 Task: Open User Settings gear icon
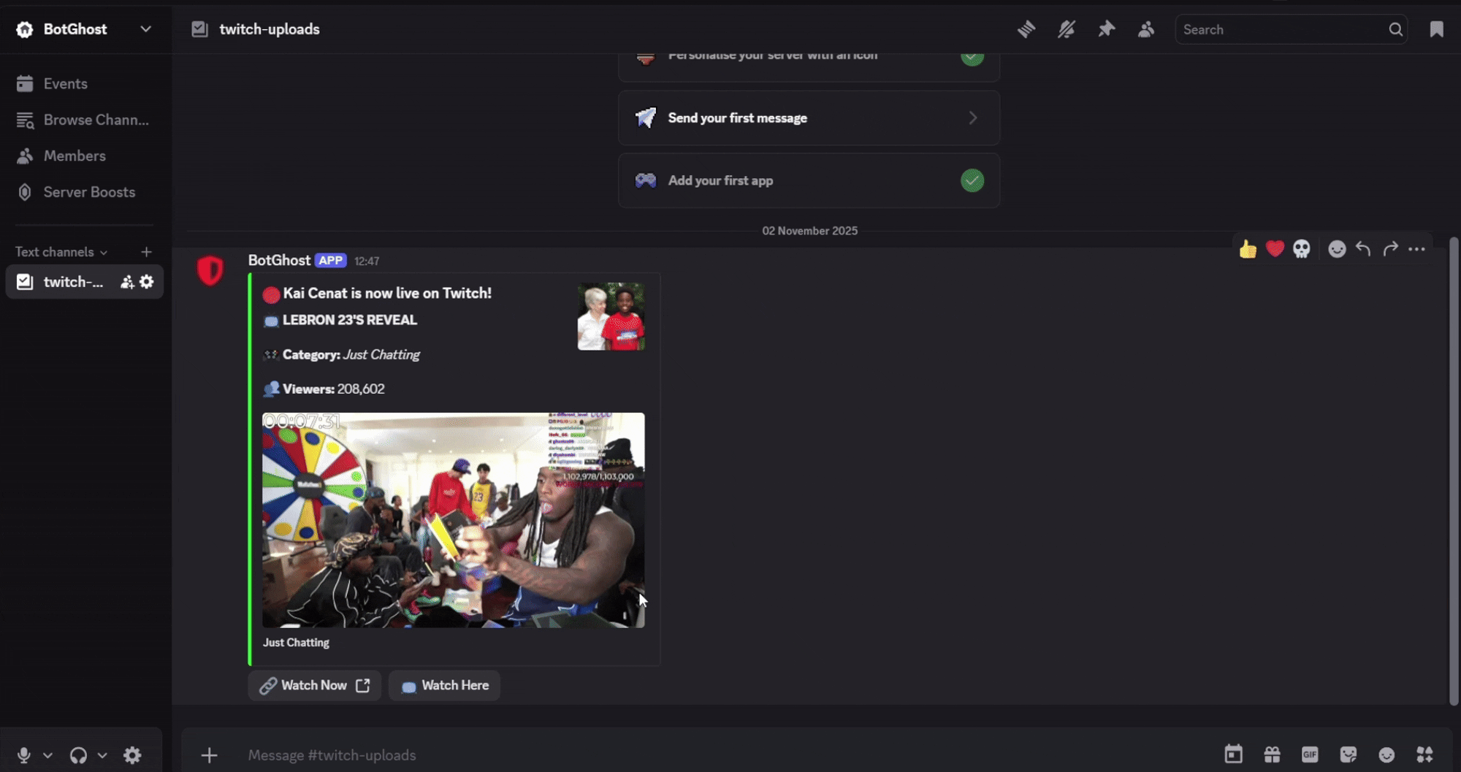(132, 755)
